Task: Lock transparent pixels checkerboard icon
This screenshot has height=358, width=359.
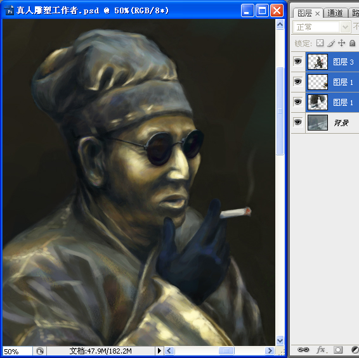Action: tap(320, 43)
